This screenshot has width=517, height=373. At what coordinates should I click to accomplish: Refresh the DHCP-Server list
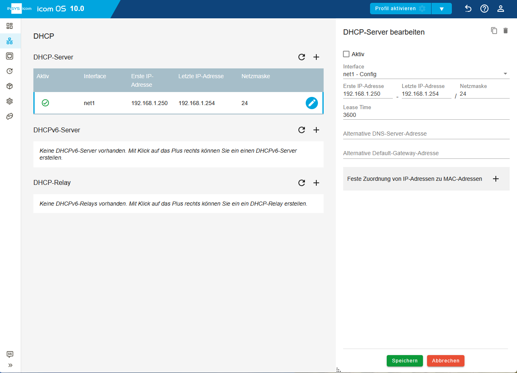302,57
